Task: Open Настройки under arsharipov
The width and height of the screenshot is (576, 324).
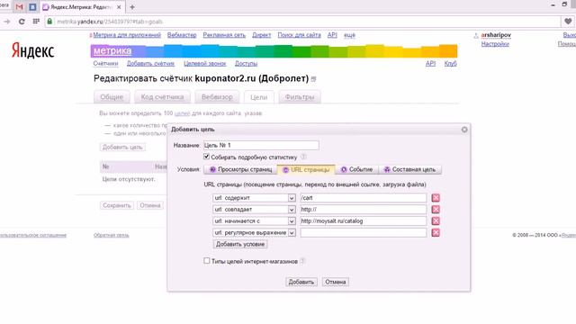Action: [495, 44]
